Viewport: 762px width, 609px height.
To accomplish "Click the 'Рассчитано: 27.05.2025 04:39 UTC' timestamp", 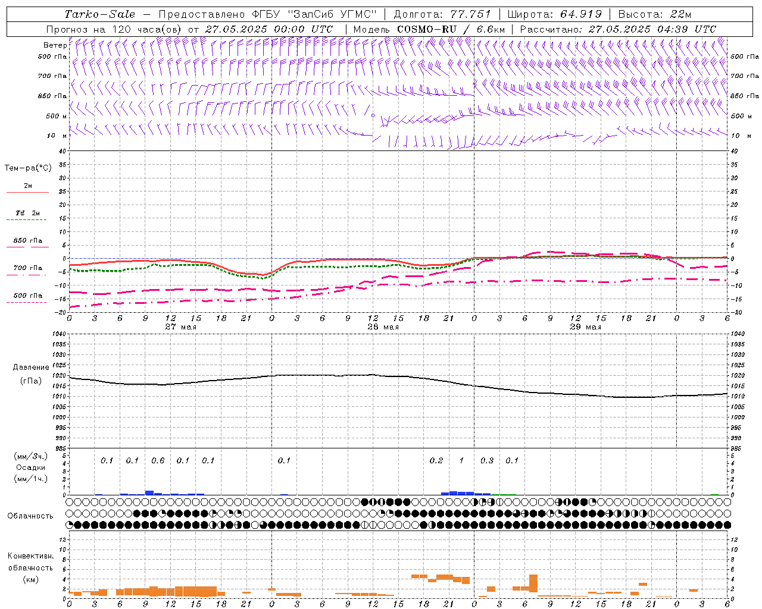I will tap(618, 29).
